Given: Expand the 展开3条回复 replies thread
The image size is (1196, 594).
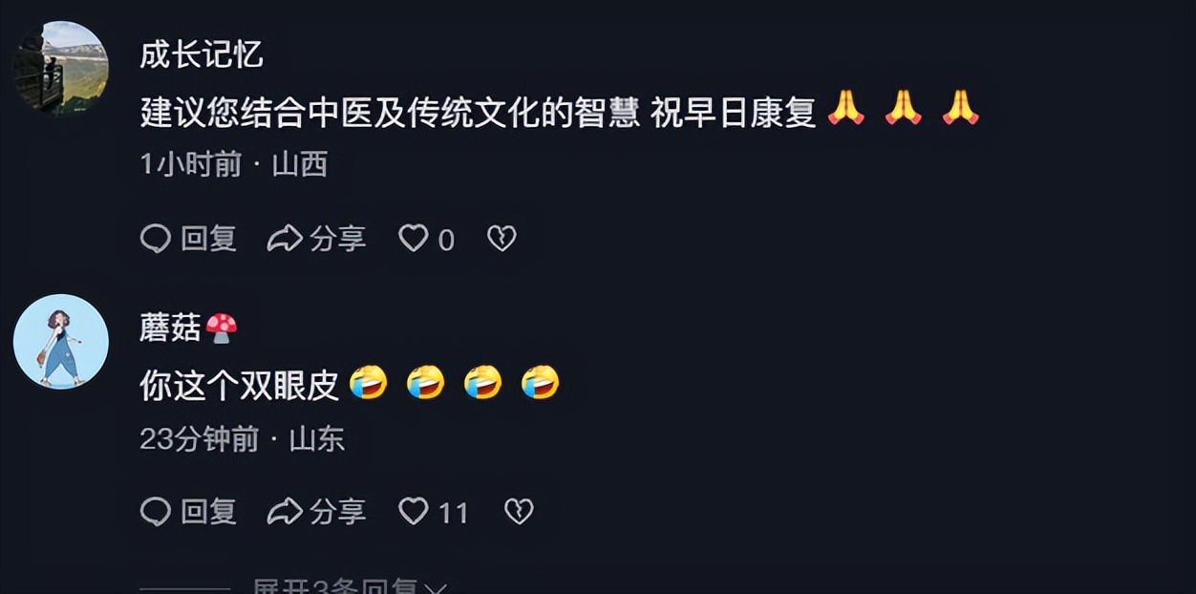Looking at the screenshot, I should (x=350, y=586).
